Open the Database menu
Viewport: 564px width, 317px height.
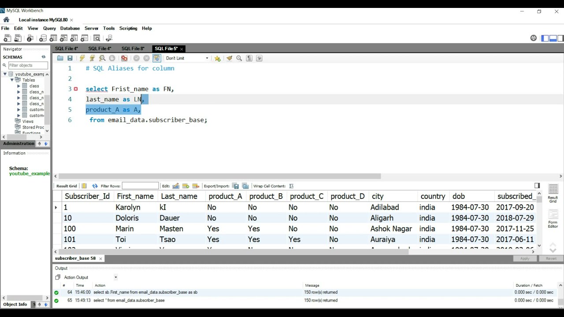point(70,28)
